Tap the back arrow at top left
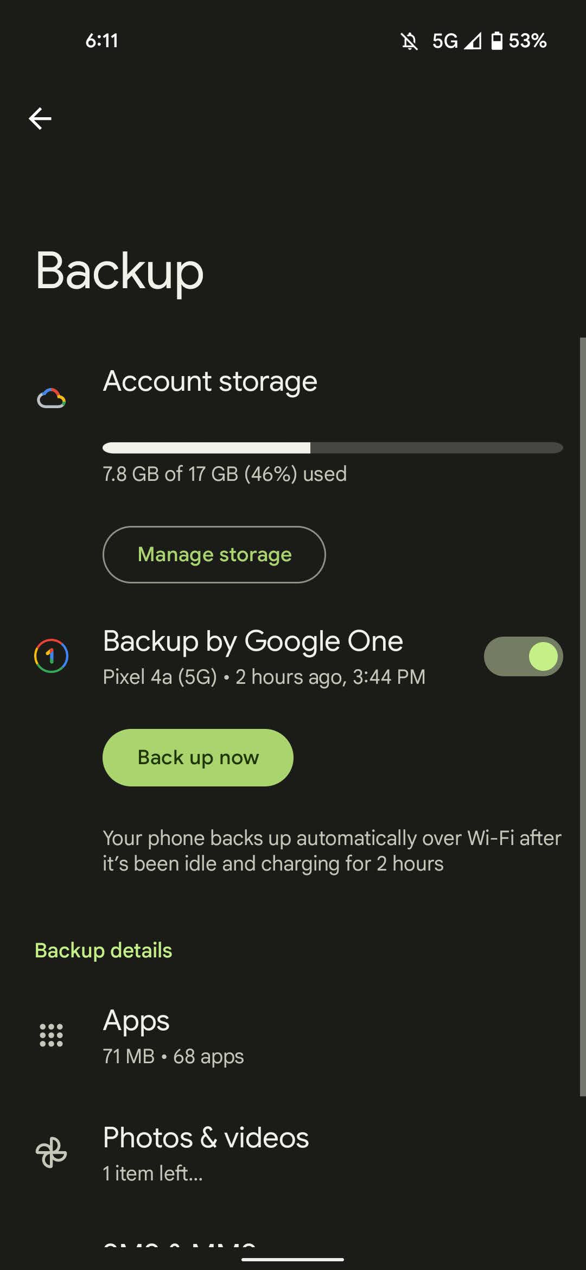Screen dimensions: 586x1270 [40, 118]
